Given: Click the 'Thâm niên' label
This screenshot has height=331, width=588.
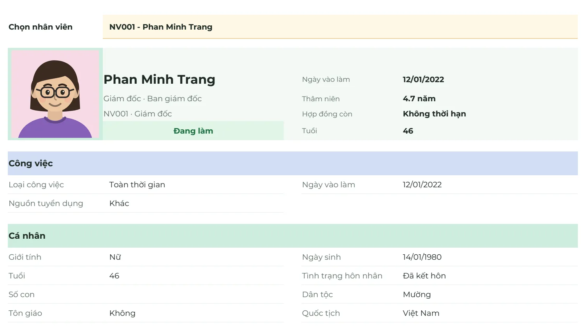Looking at the screenshot, I should tap(321, 99).
